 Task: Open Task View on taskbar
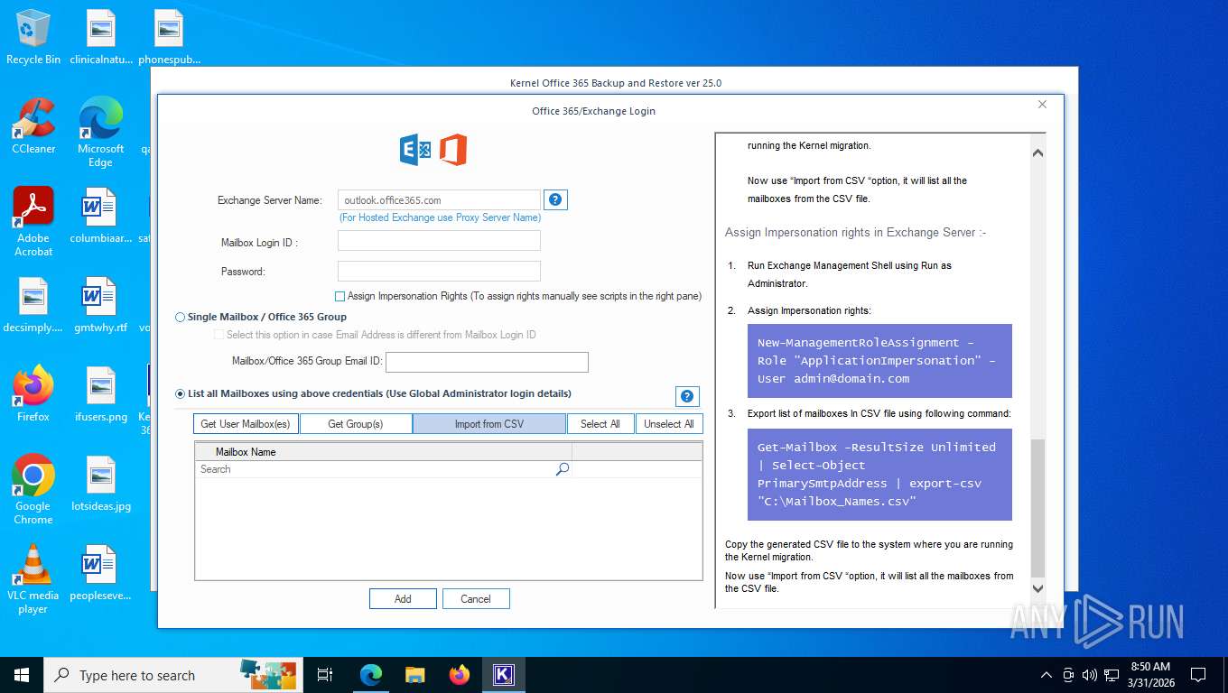click(x=325, y=675)
